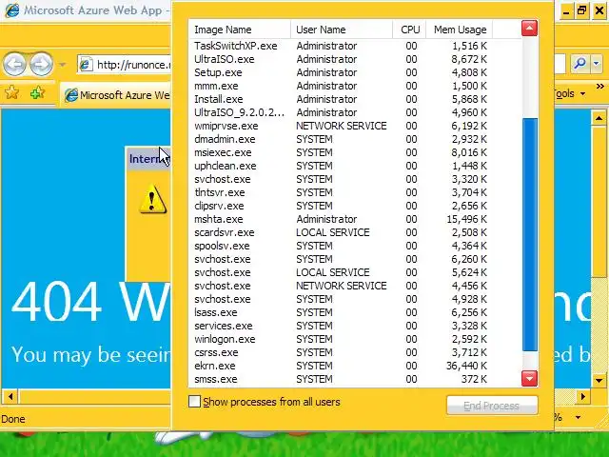The image size is (609, 457).
Task: Select svchost.exe row using 3,320 K memory
Action: point(355,179)
